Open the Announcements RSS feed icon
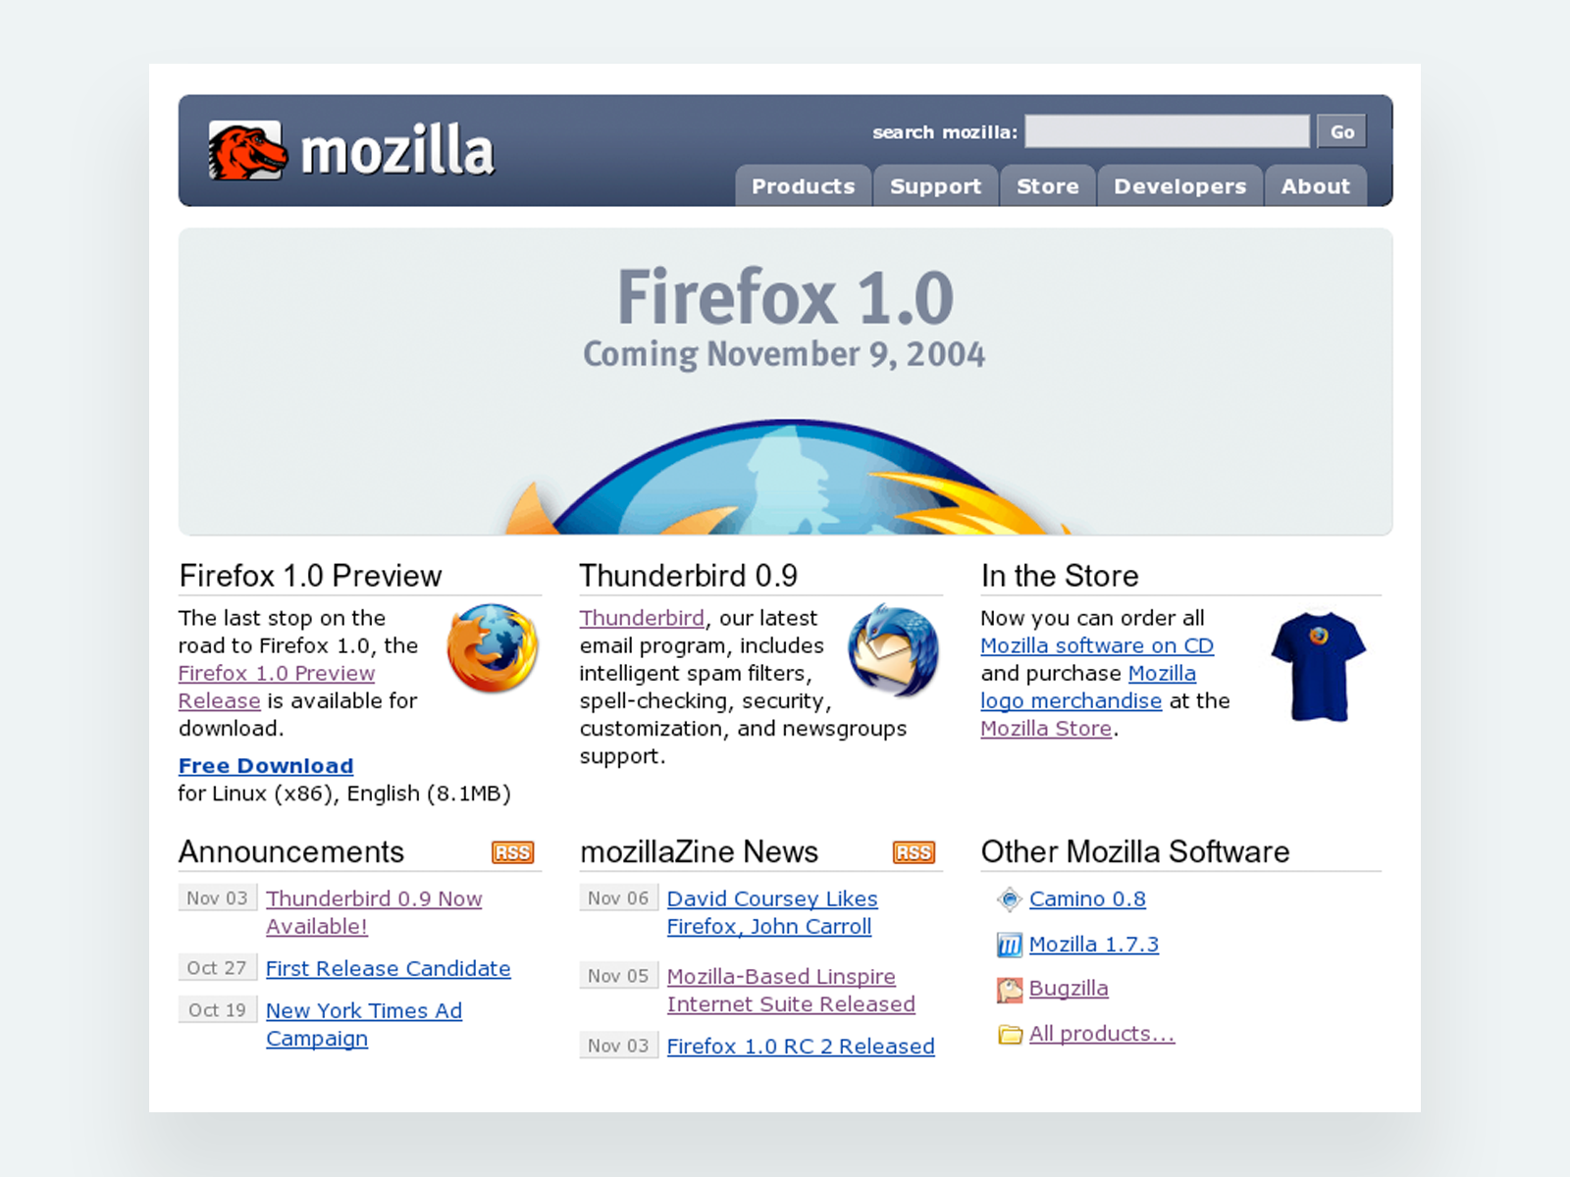This screenshot has width=1570, height=1177. [x=512, y=852]
